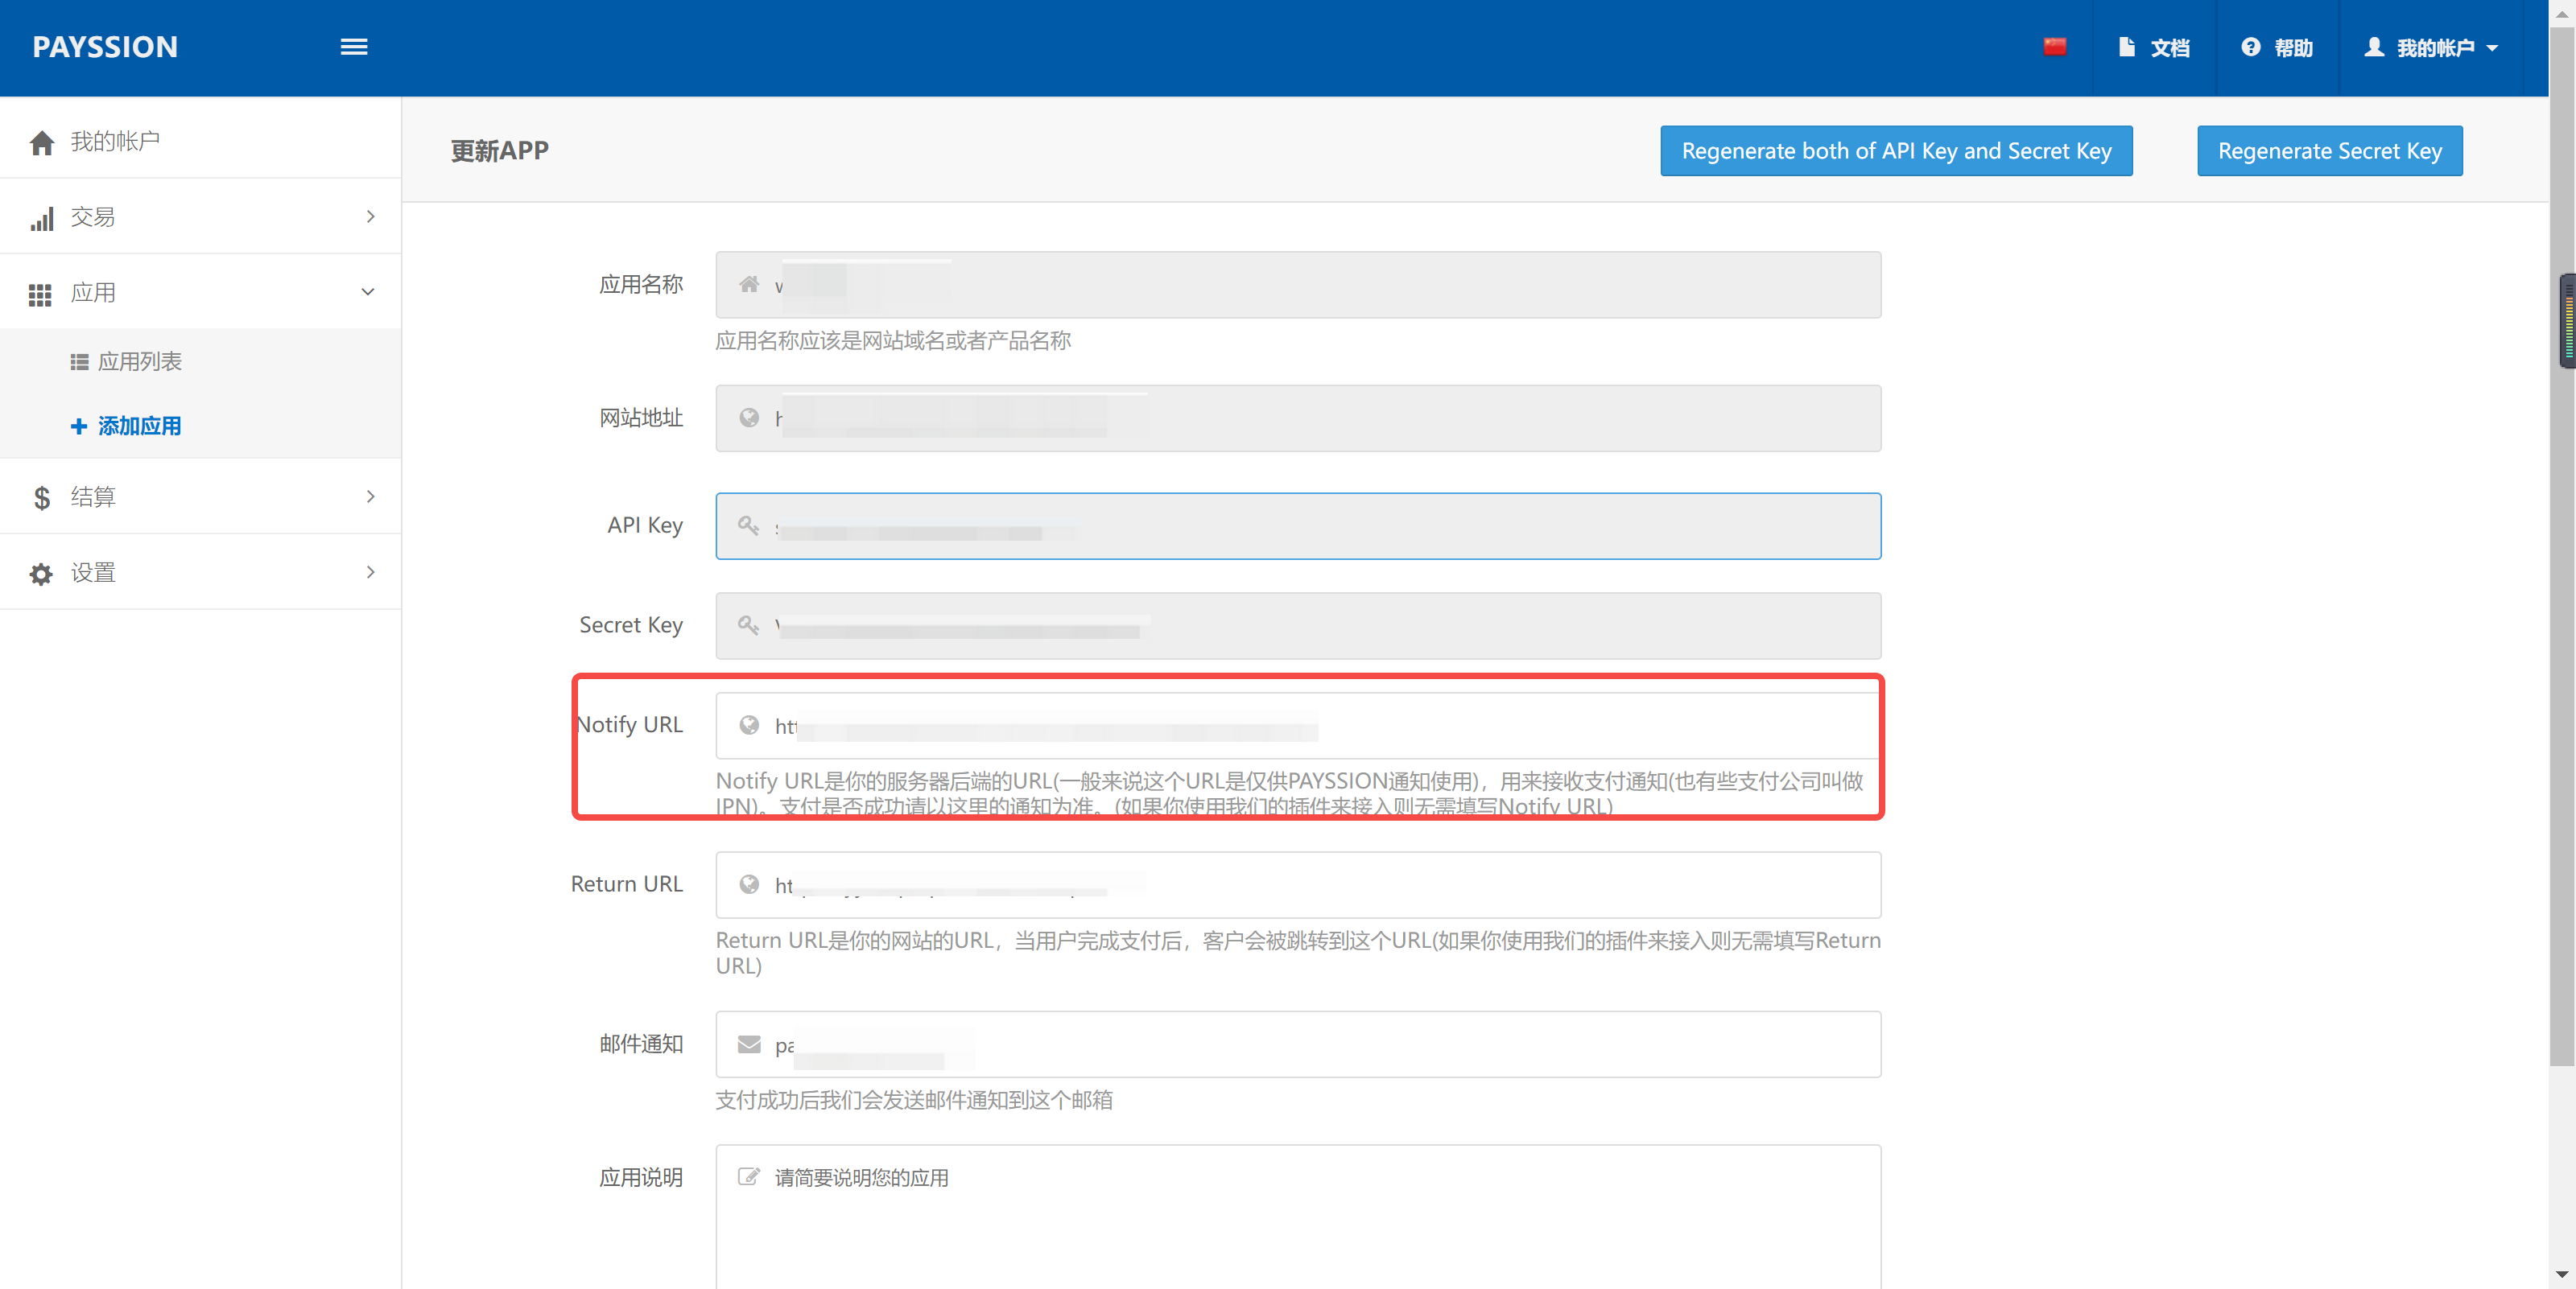Viewport: 2576px width, 1289px height.
Task: Click the Chinese flag language icon
Action: [x=2055, y=47]
